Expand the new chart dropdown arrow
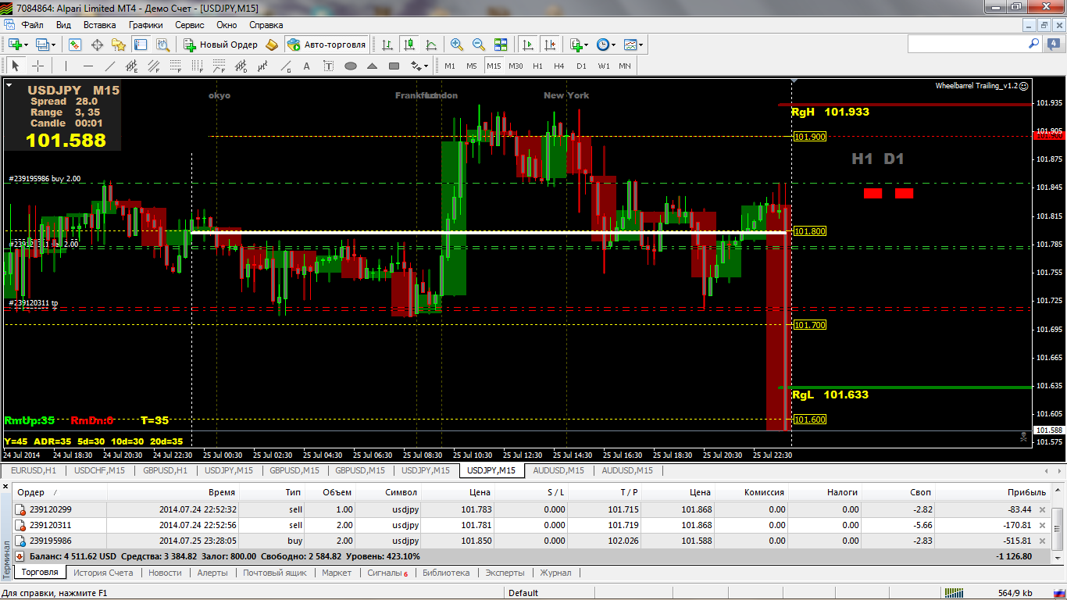This screenshot has height=600, width=1067. pos(27,45)
